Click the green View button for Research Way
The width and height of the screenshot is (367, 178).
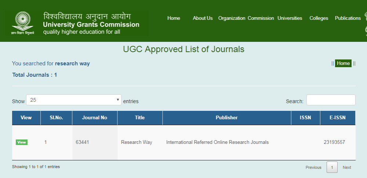click(22, 142)
